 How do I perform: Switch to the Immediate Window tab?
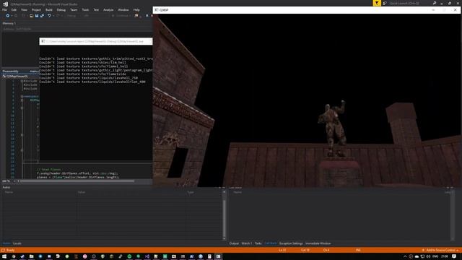318,243
